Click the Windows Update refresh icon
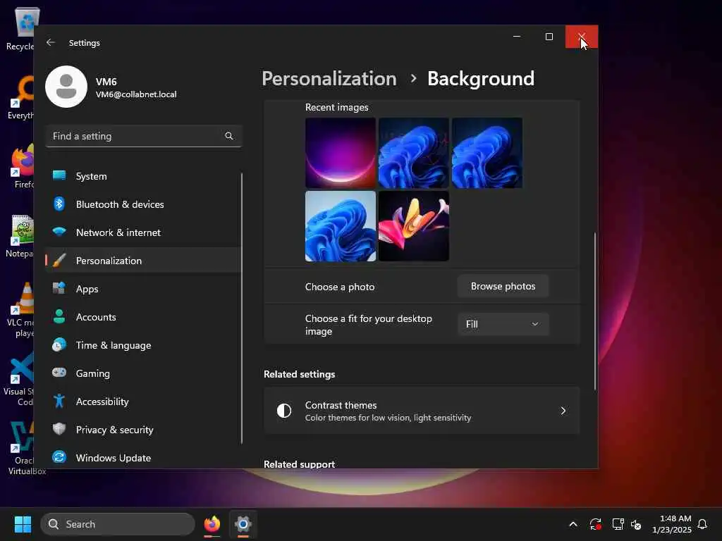Viewport: 722px width, 541px height. click(x=59, y=457)
